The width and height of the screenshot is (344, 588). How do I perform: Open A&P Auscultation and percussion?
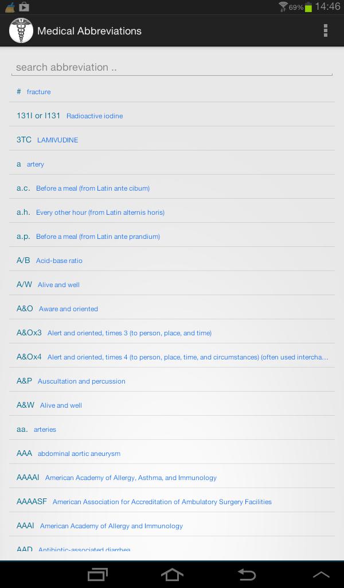(172, 381)
